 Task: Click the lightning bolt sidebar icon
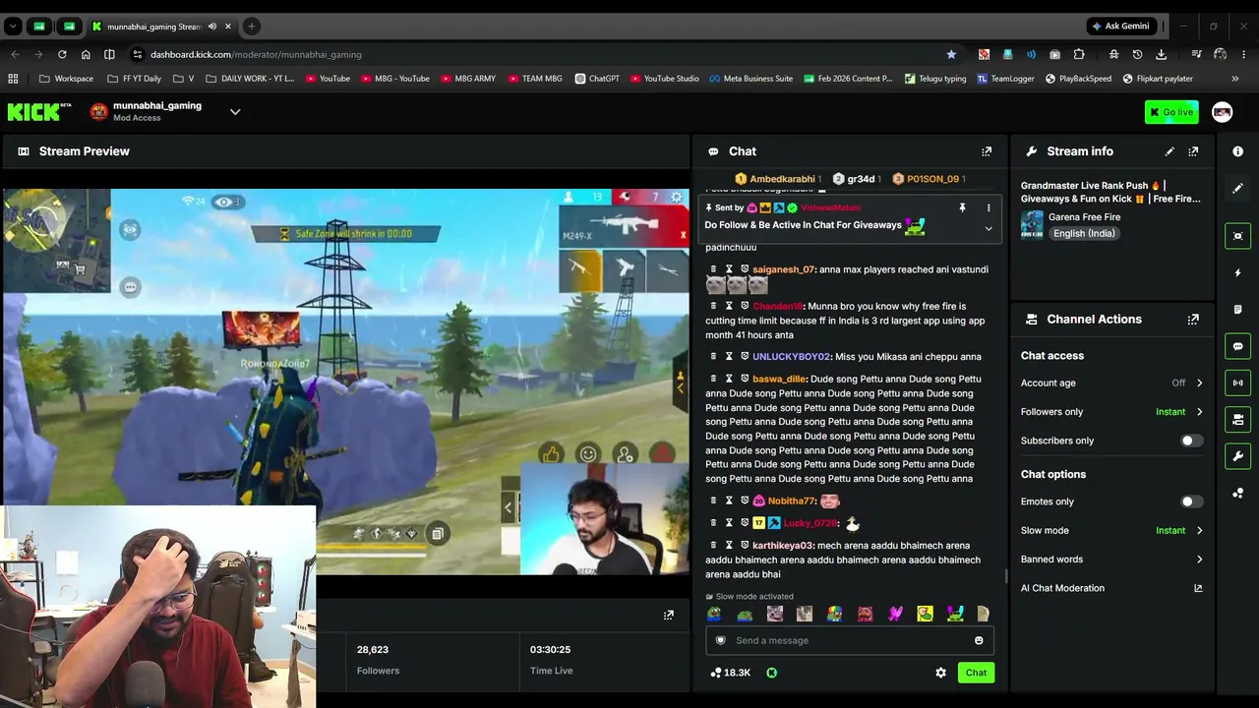1238,272
